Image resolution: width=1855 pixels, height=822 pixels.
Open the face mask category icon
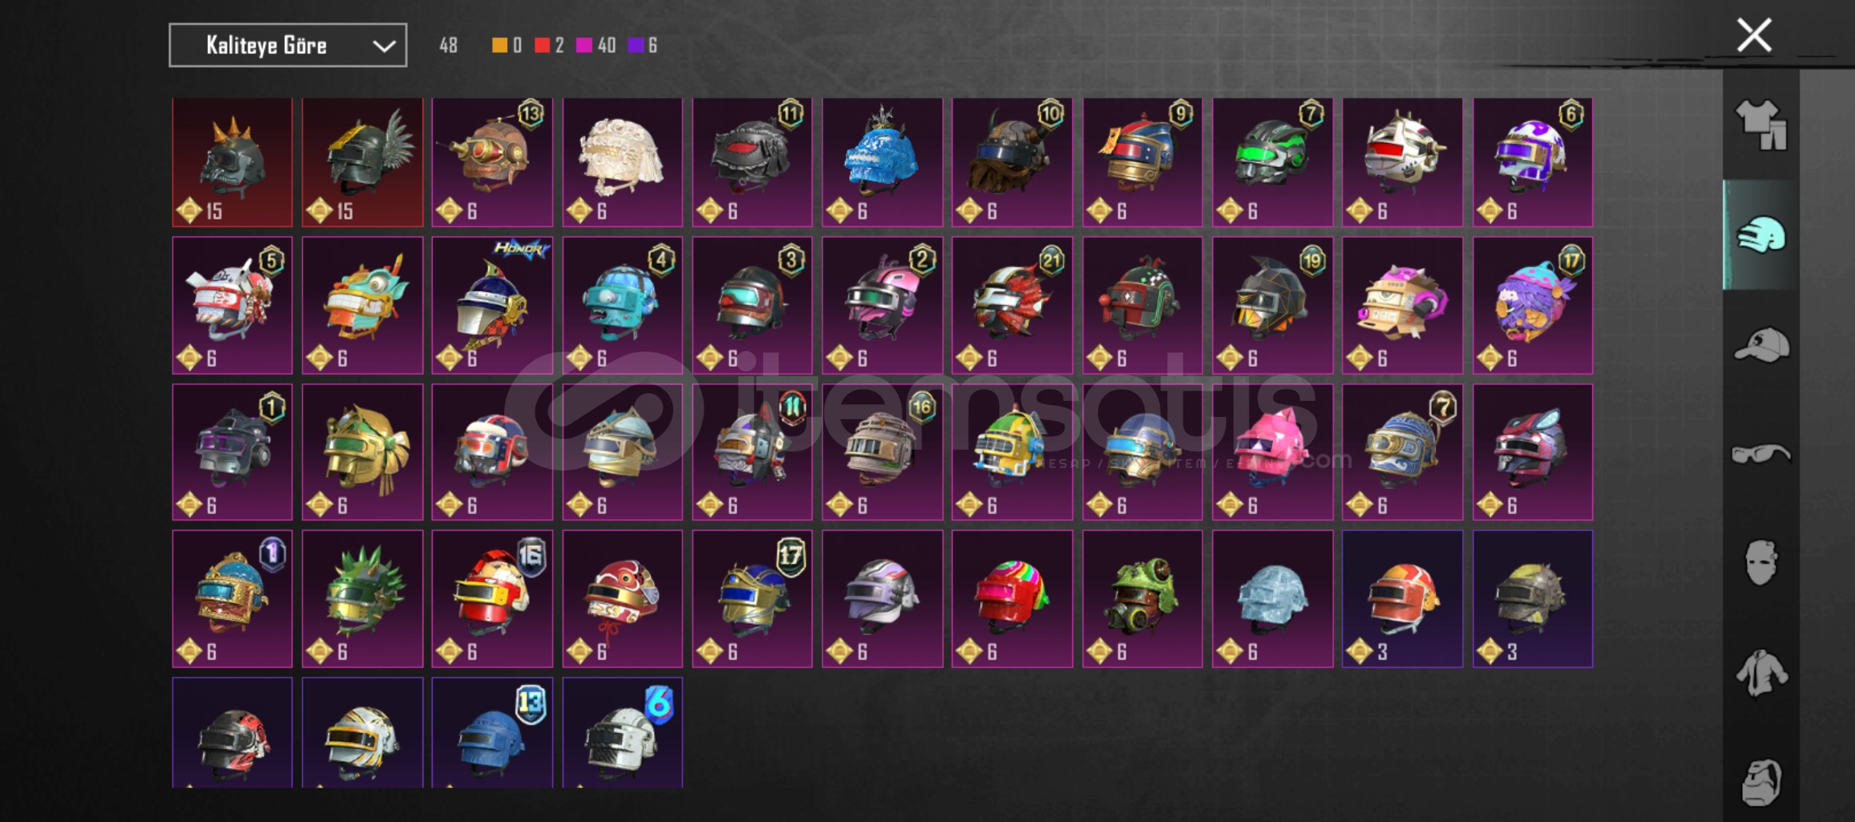point(1761,562)
